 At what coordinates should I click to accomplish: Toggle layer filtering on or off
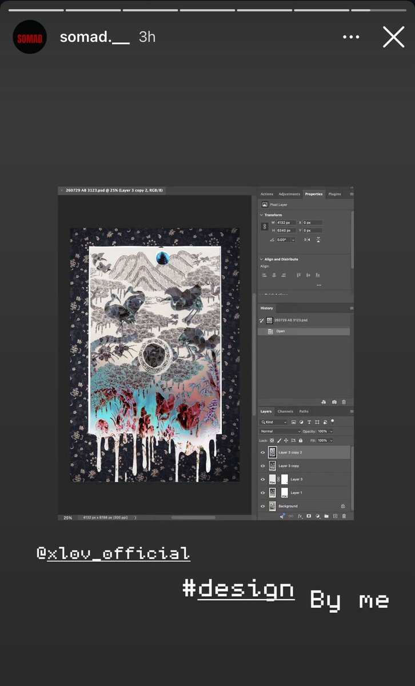tap(332, 421)
